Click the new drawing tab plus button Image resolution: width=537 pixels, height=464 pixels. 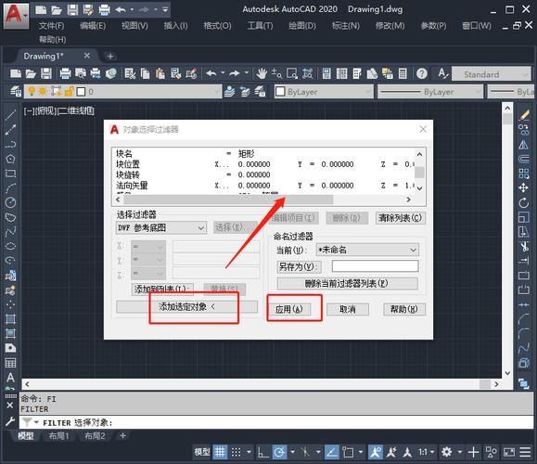click(110, 56)
